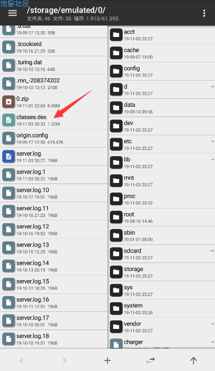Tap the .turing.dat file icon
This screenshot has height=371, width=215.
coord(9,65)
